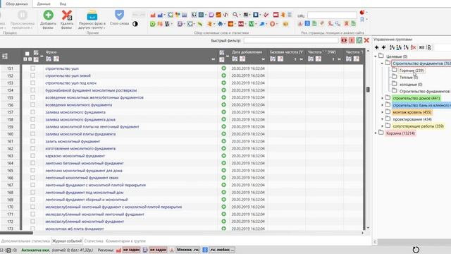
Task: Tick checkbox for ленточный фундамент сборный и монолитный
Action: (x=33, y=200)
